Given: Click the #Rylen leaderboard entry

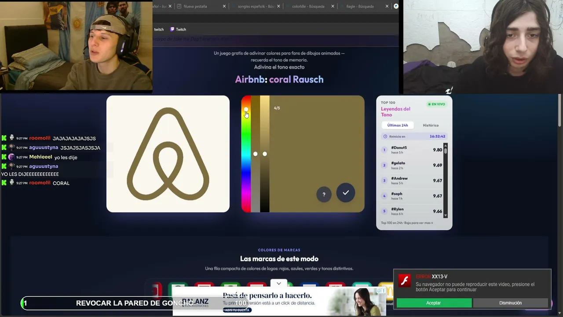Looking at the screenshot, I should coord(412,211).
